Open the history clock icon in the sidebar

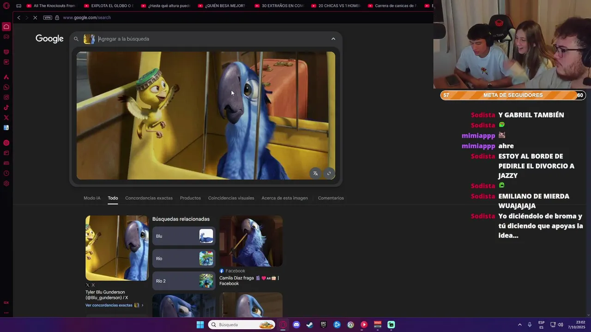click(6, 173)
